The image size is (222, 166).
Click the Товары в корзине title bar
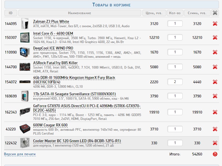coord(112,5)
